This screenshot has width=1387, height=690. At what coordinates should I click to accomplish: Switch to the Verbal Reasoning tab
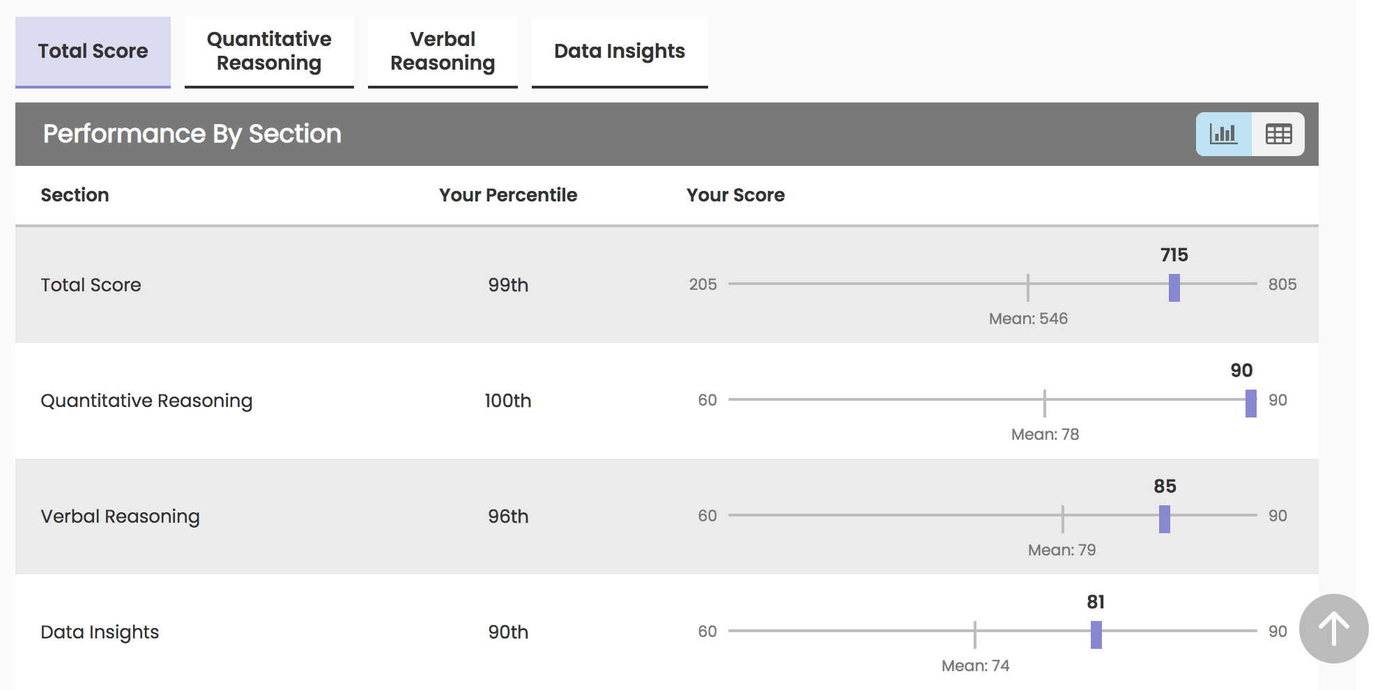click(x=443, y=52)
